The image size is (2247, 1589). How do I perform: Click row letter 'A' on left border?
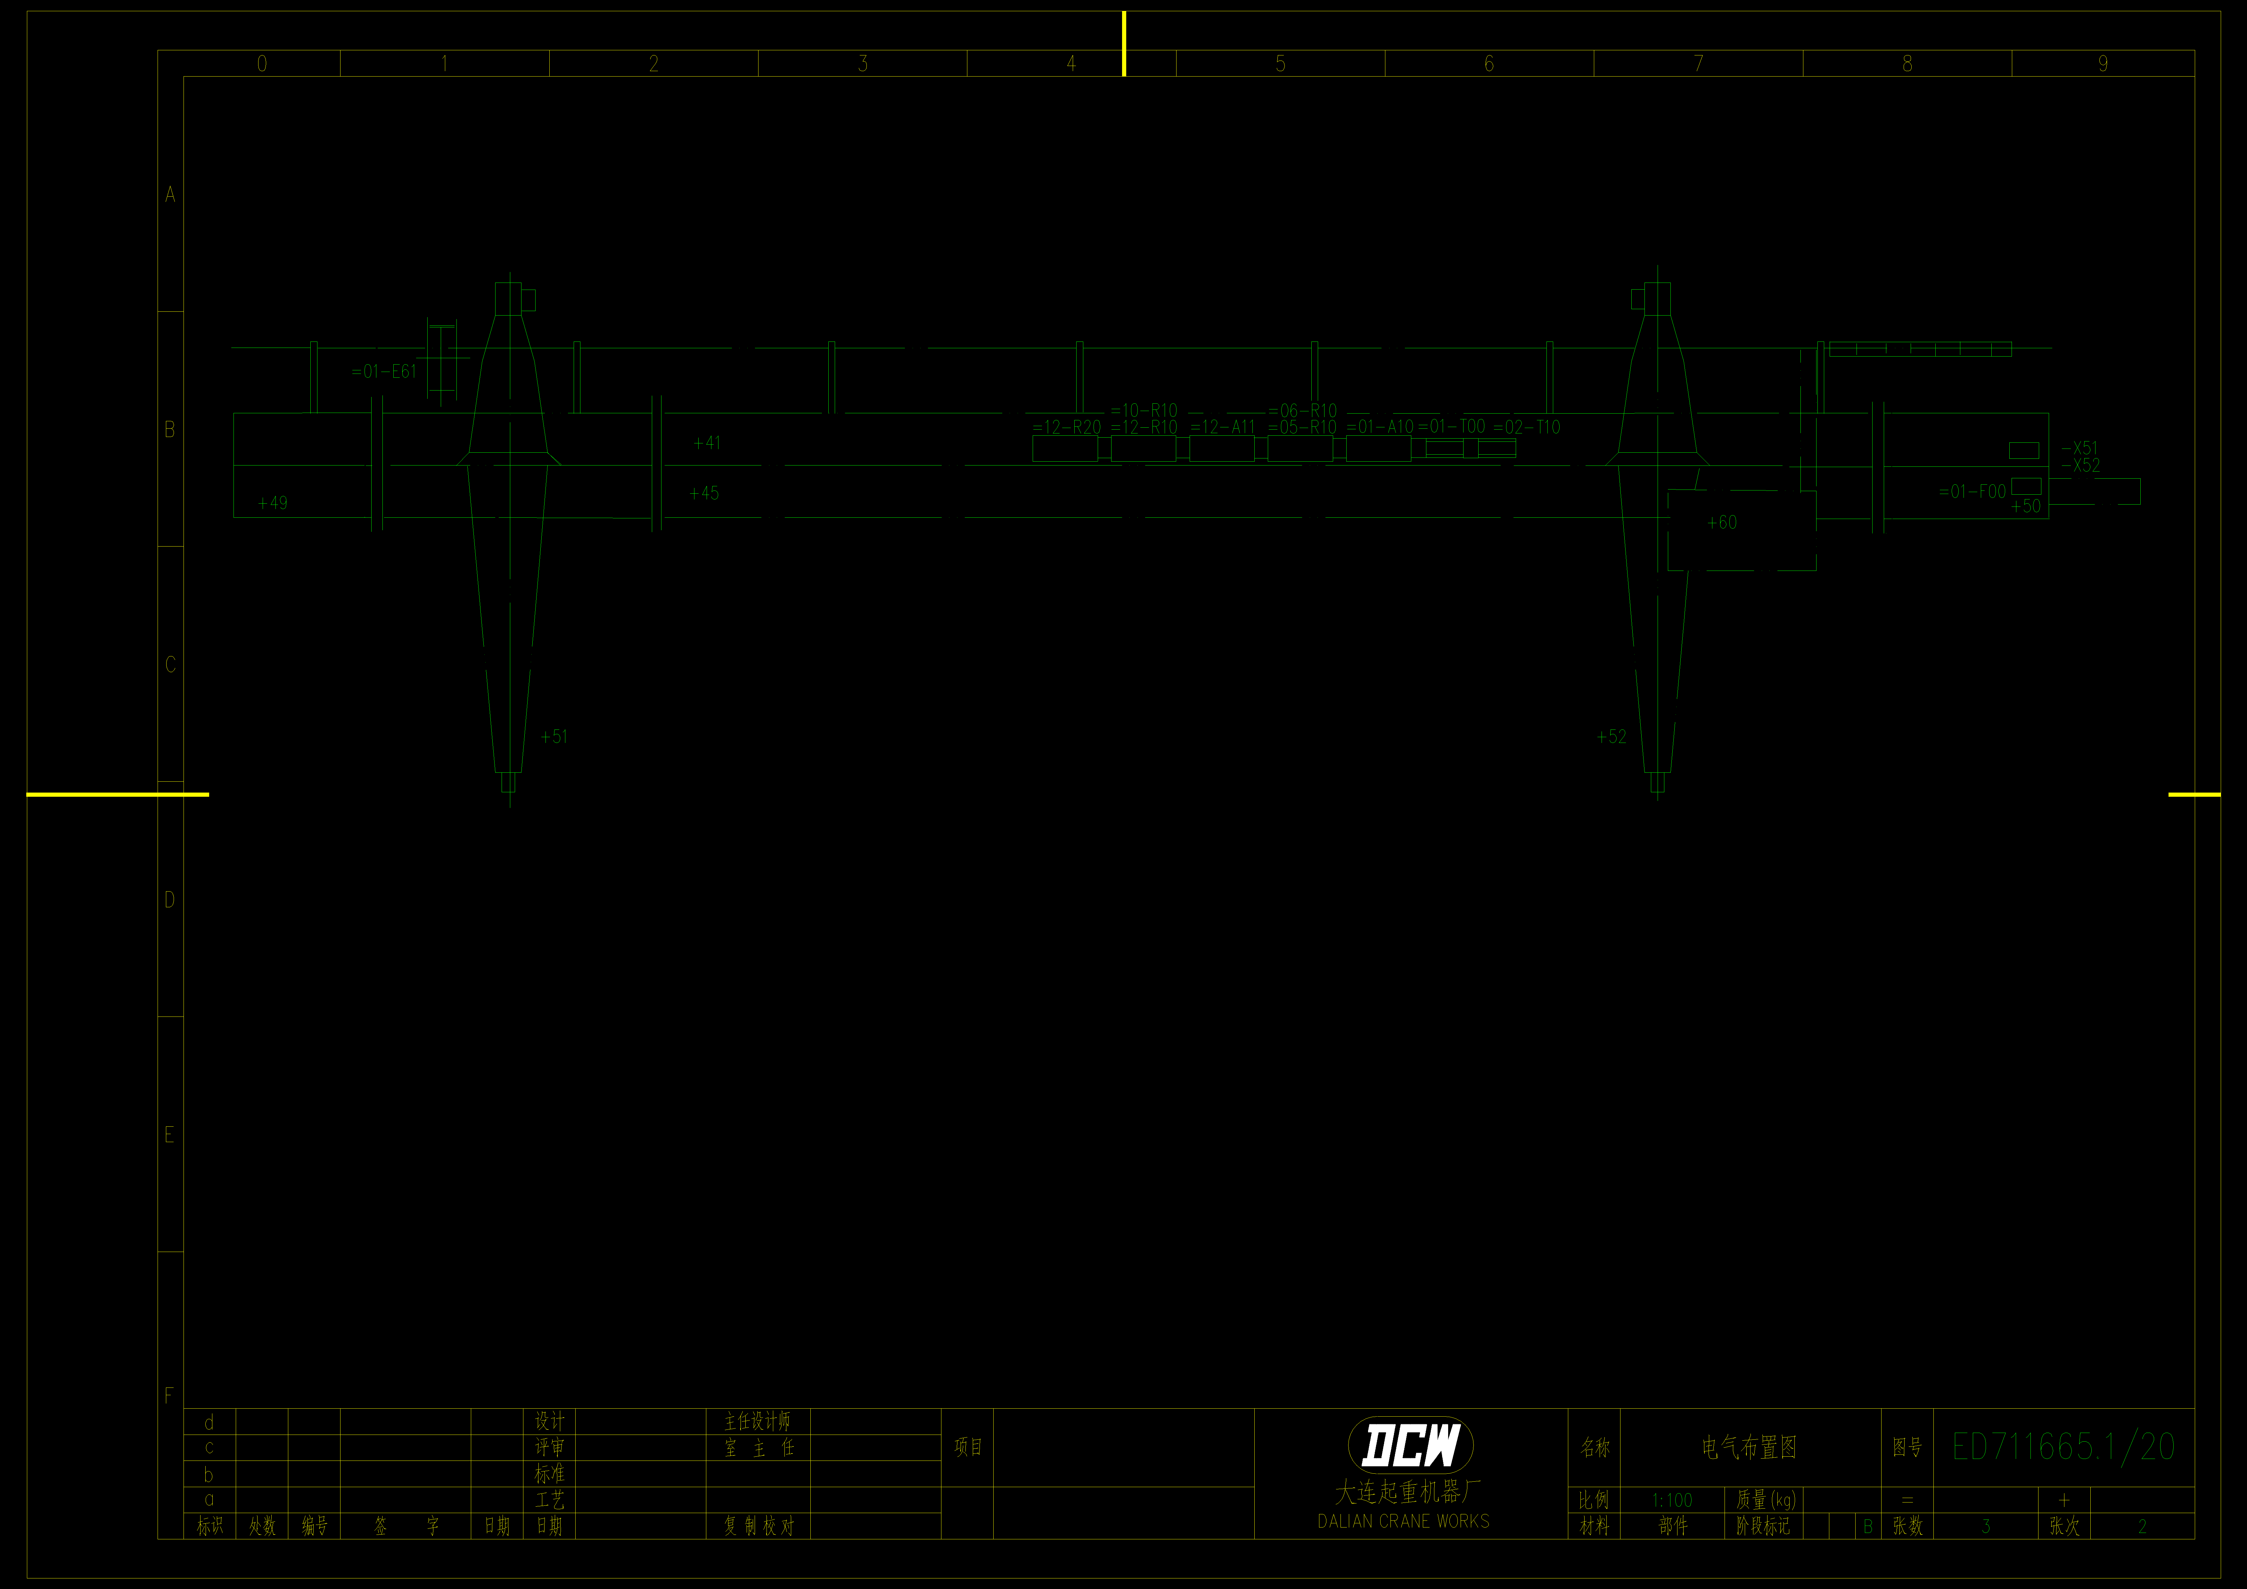170,195
